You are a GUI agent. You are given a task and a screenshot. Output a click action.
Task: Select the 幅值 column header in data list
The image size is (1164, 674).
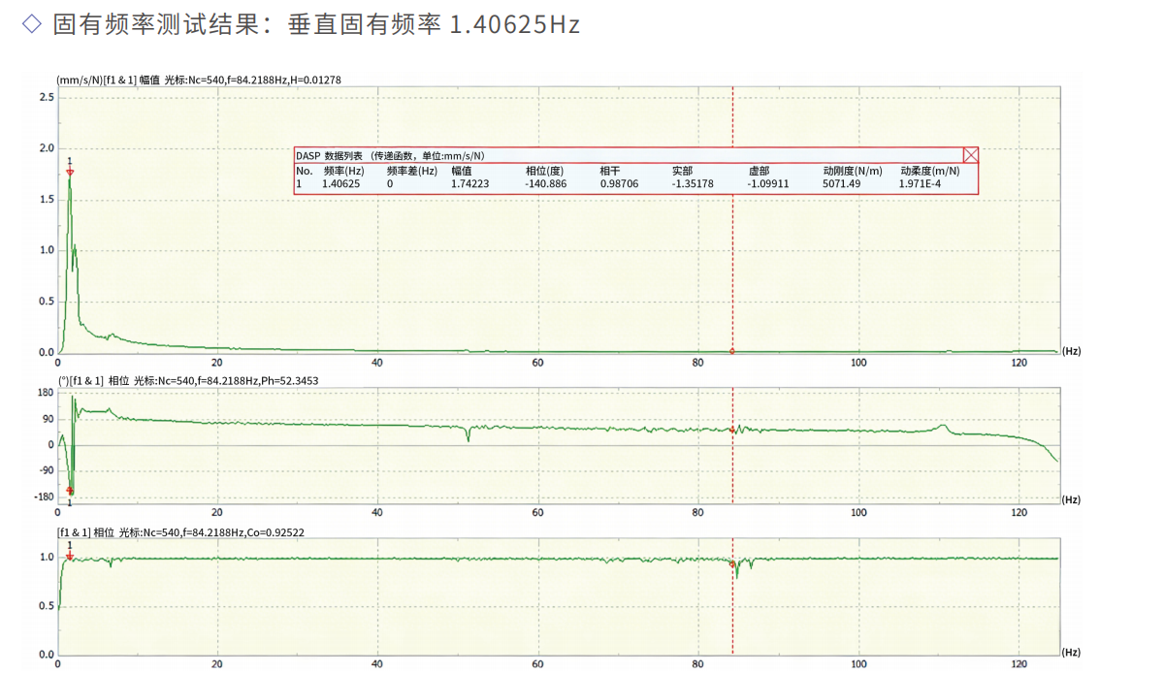point(462,171)
